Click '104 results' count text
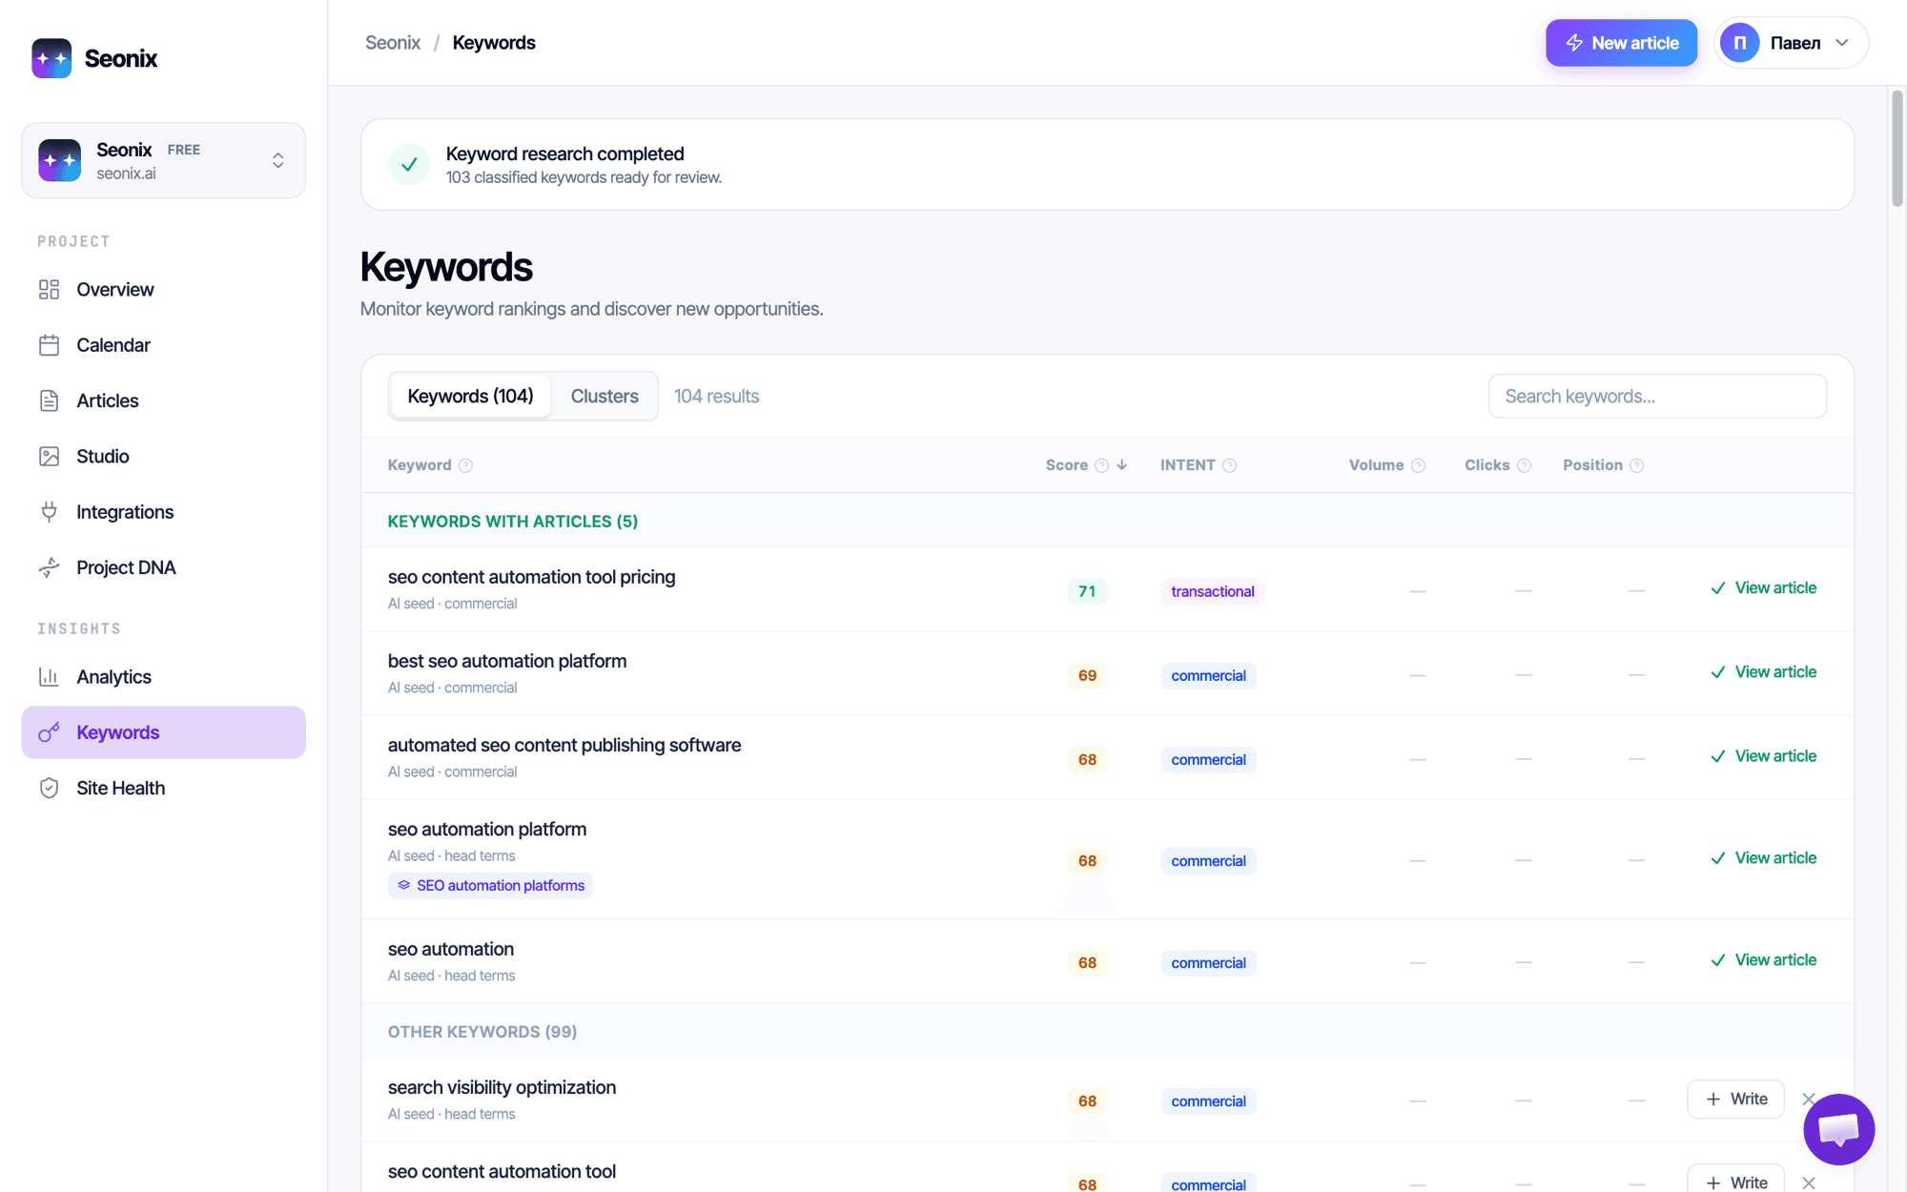Screen dimensions: 1907x1192 (716, 396)
